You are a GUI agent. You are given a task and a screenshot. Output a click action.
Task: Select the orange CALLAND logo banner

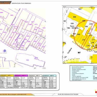point(5,3)
